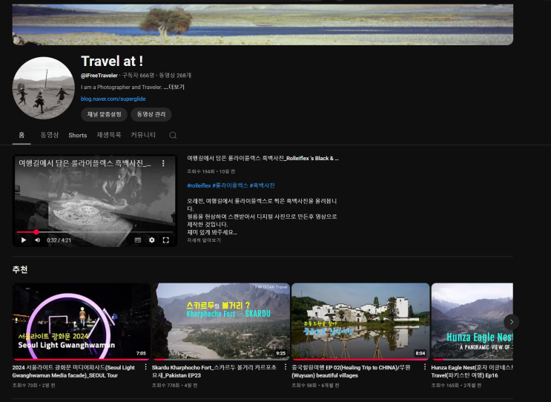
Task: Open title Hunza Eagle Nest Ep16
Action: pyautogui.click(x=472, y=372)
